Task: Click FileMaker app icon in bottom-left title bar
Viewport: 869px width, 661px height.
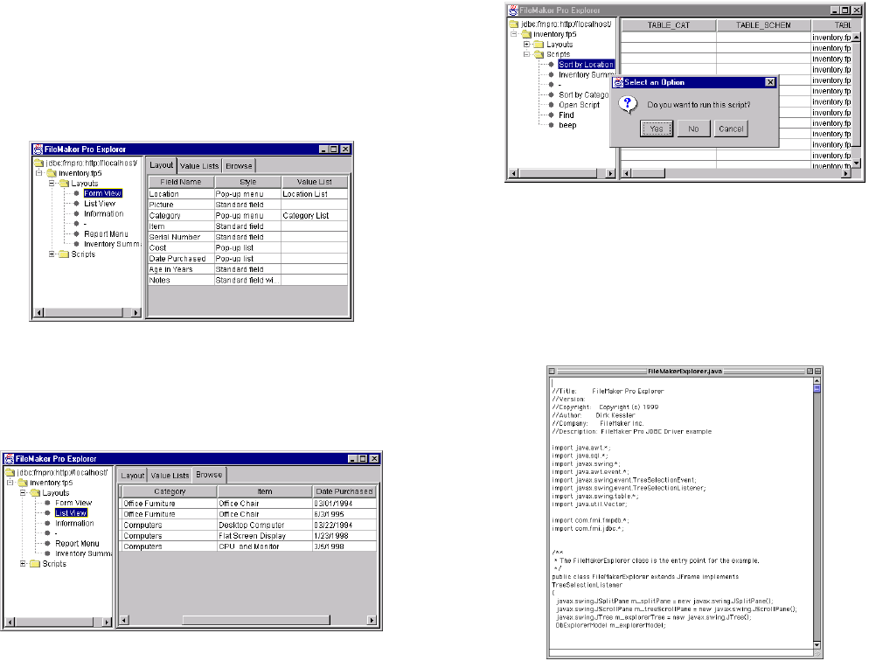Action: [x=10, y=459]
